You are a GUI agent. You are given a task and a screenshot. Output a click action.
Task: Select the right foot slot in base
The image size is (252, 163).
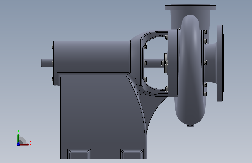pos(132,154)
